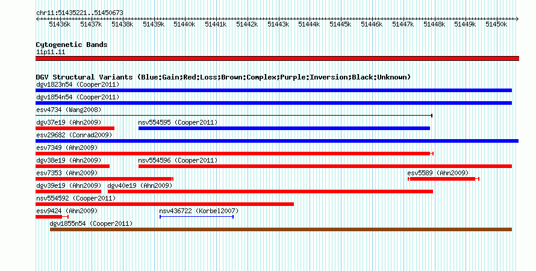Click the 51438k ruler position

pyautogui.click(x=122, y=24)
